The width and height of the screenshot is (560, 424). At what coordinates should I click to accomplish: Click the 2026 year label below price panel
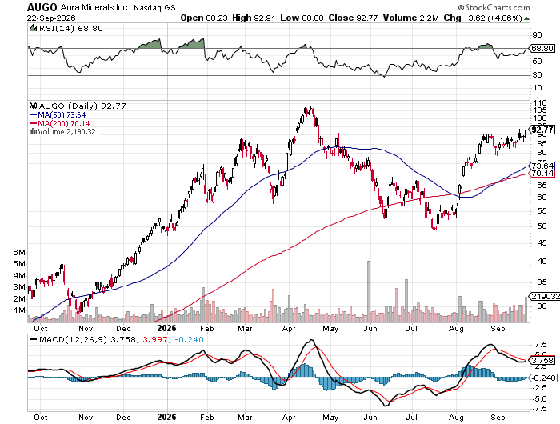(166, 328)
